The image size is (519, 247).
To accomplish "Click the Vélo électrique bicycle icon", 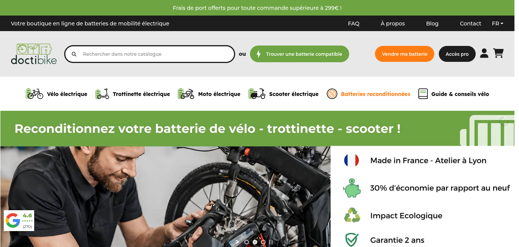I will 35,94.
